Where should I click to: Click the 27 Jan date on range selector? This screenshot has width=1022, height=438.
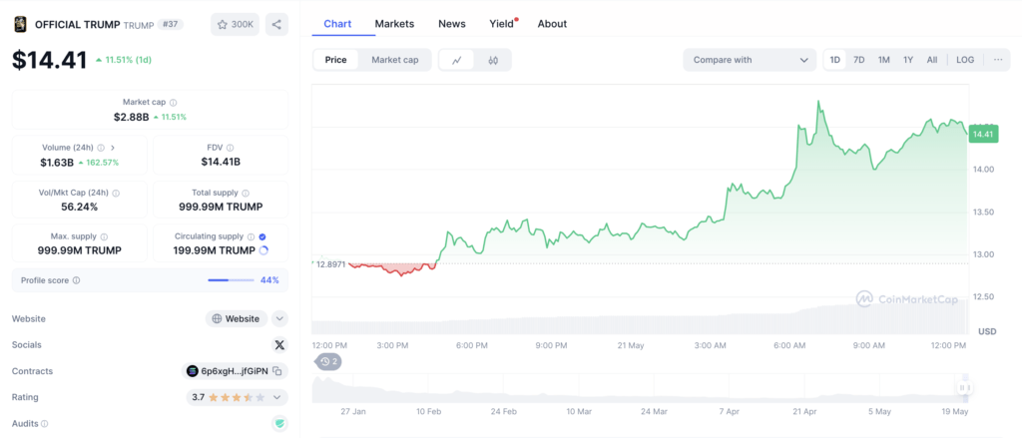(353, 412)
